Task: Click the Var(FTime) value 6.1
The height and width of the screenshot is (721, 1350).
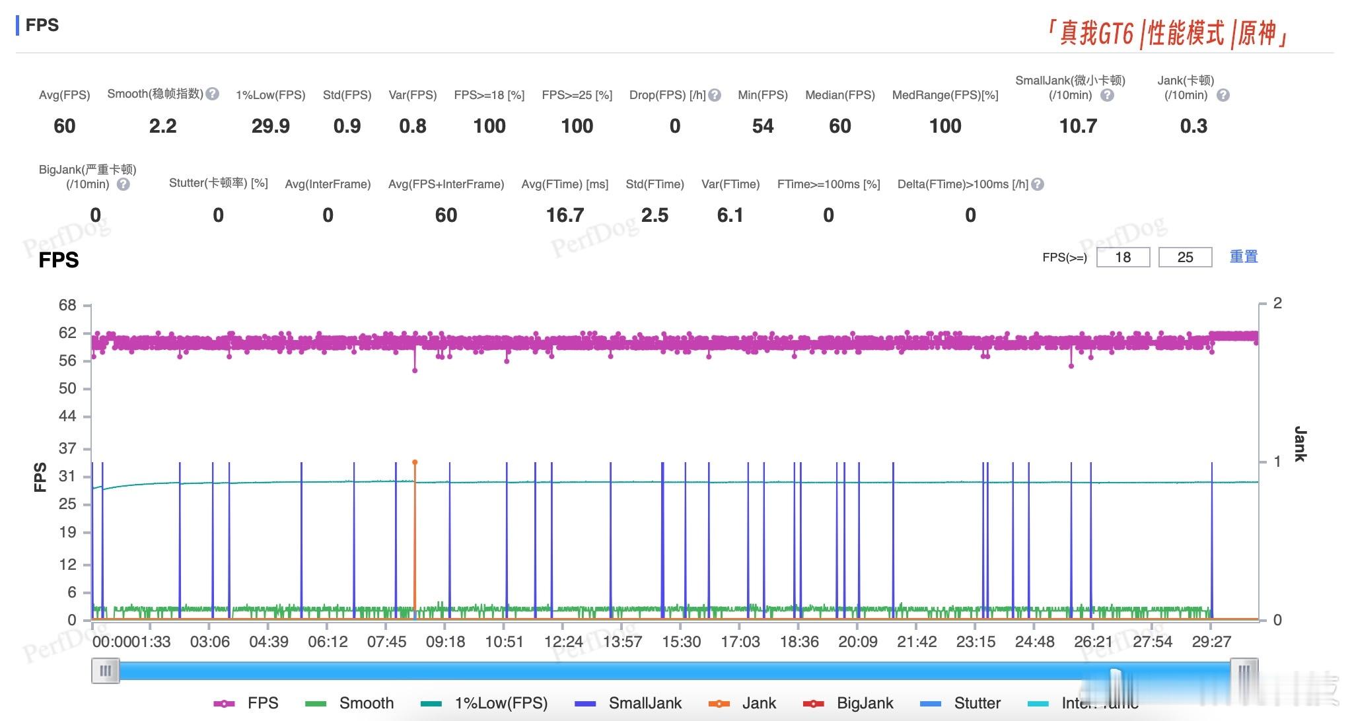Action: 730,215
